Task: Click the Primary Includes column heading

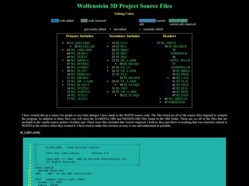Action: coord(80,36)
